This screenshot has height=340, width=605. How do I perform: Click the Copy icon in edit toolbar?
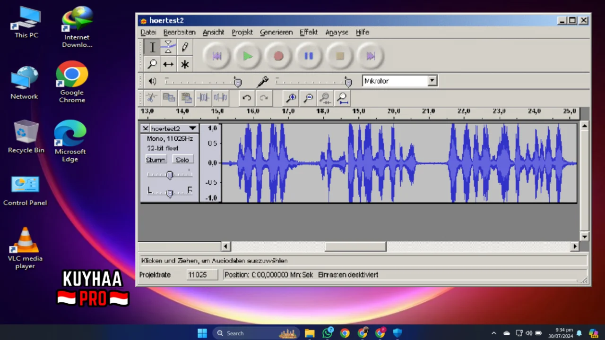(x=169, y=98)
